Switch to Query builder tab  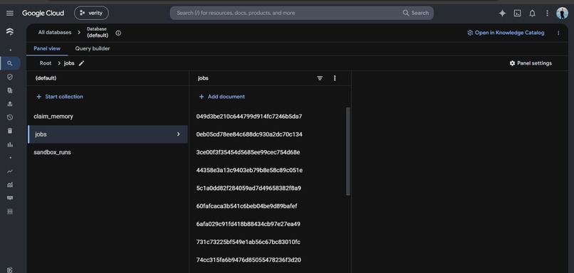[x=93, y=48]
